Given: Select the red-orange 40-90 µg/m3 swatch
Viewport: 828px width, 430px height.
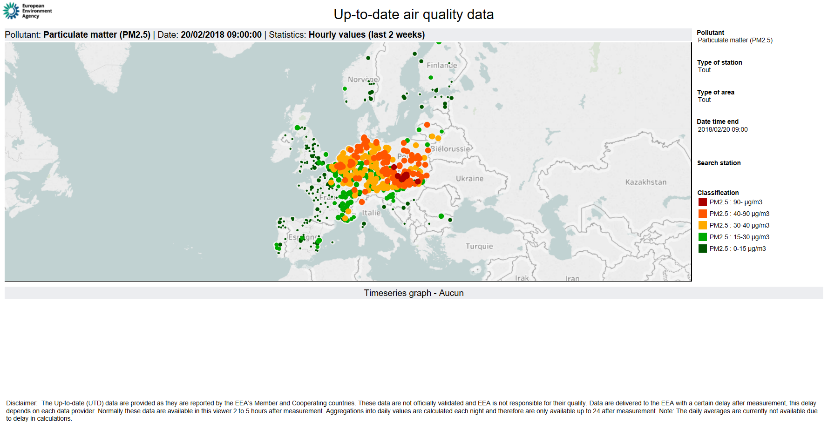Looking at the screenshot, I should pyautogui.click(x=702, y=214).
